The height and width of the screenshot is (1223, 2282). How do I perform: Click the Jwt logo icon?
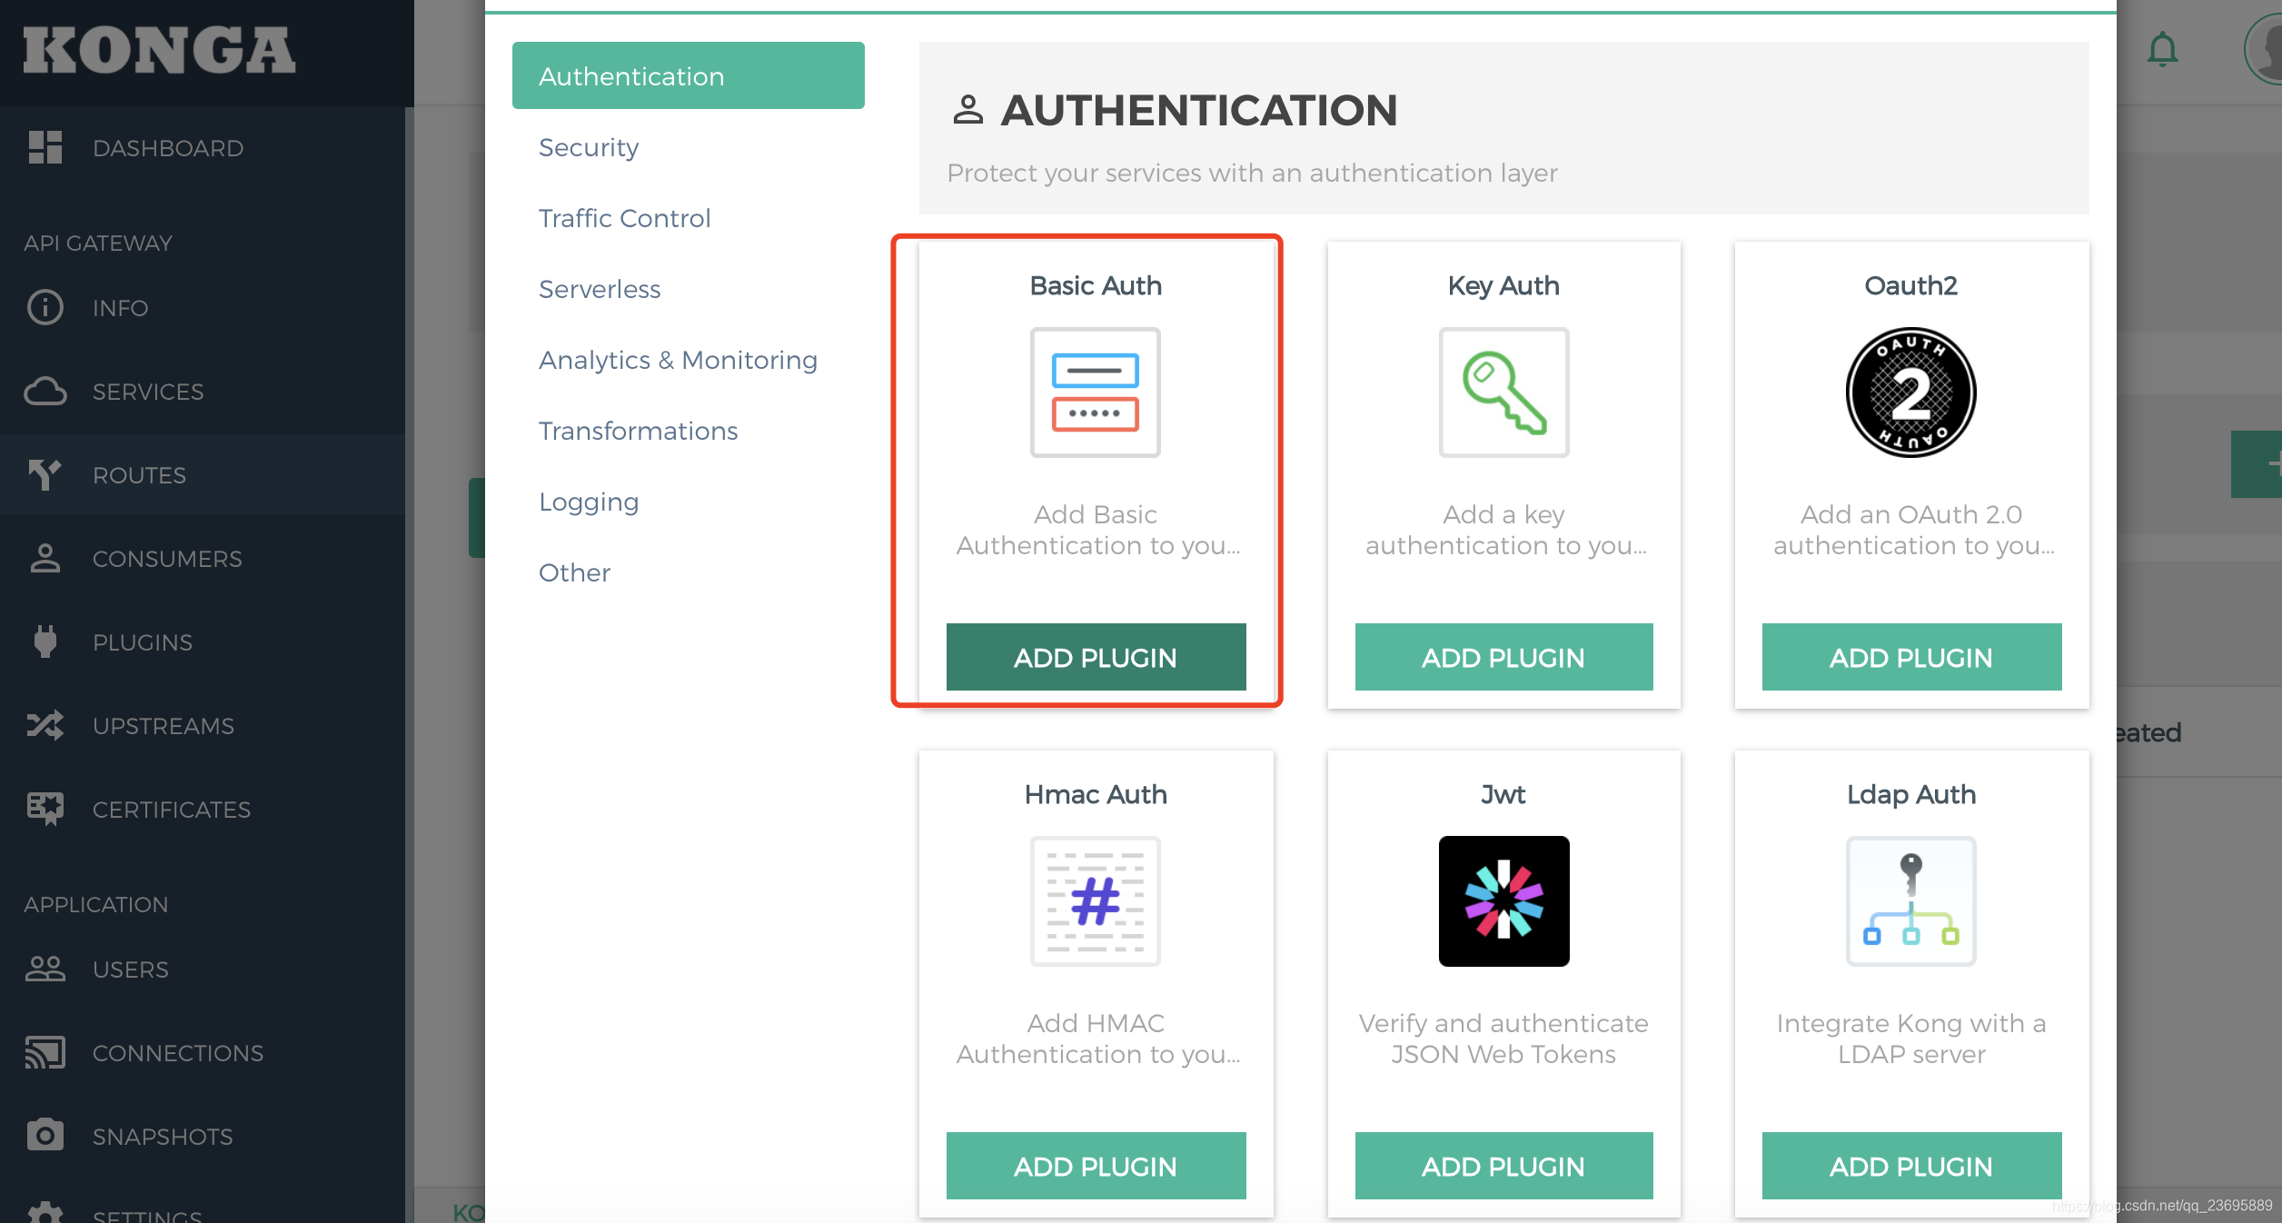[x=1503, y=901]
